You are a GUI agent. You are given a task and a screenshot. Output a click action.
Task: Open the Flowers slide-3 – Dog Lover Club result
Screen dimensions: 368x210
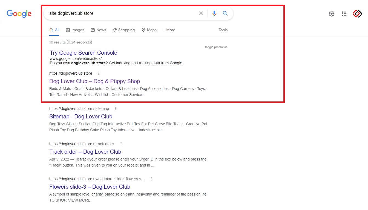(x=90, y=187)
